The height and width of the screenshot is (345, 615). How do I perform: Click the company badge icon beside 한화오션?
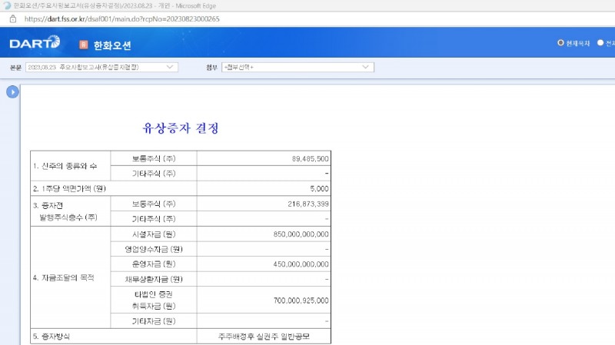[x=84, y=45]
